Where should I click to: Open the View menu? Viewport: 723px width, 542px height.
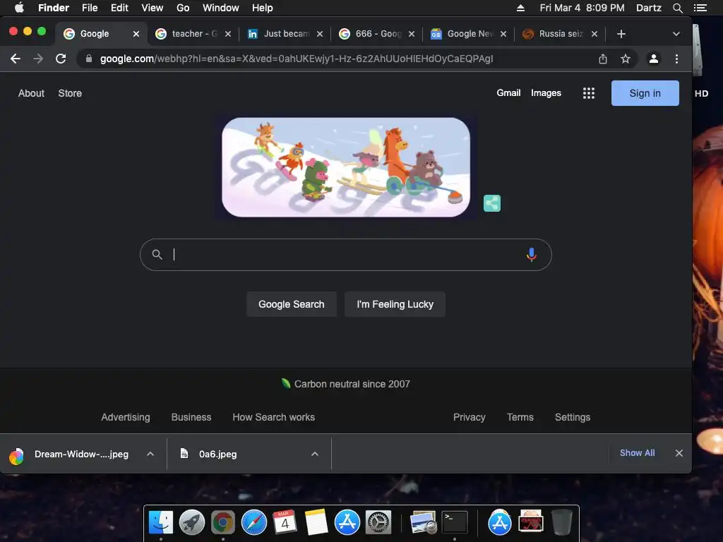click(x=153, y=8)
